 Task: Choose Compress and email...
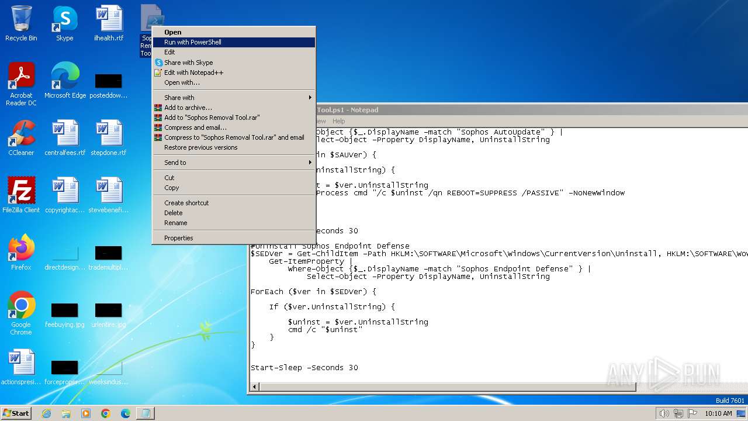pos(234,127)
